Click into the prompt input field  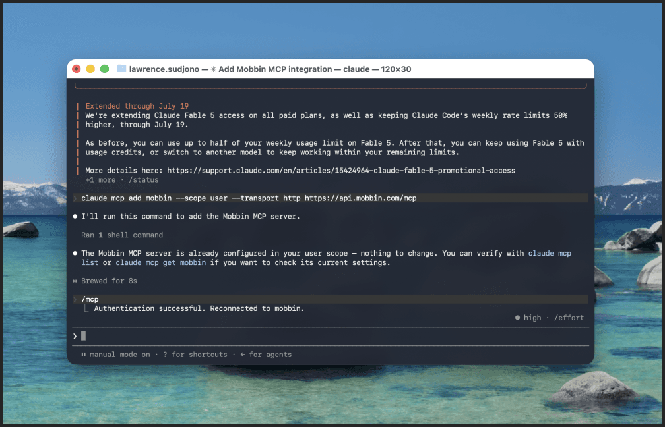coord(331,336)
